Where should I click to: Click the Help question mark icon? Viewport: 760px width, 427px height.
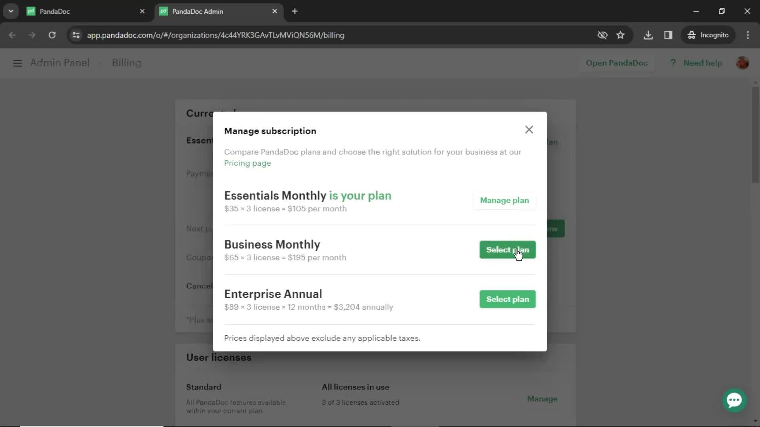click(x=674, y=62)
